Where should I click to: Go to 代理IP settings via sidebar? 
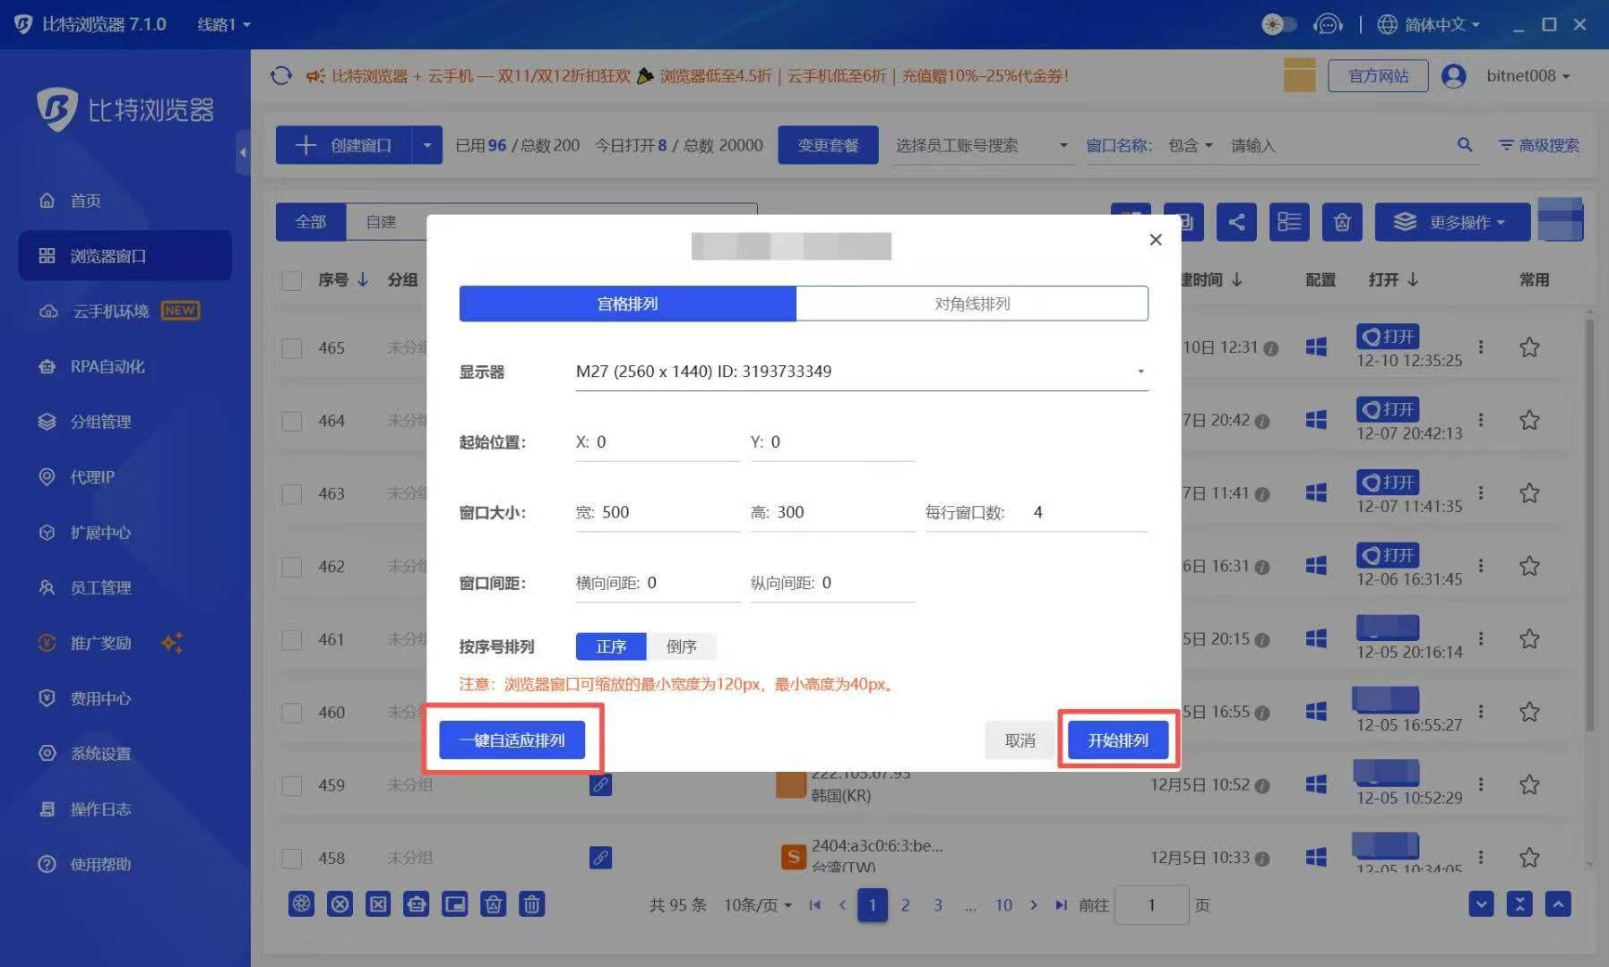[x=91, y=476]
